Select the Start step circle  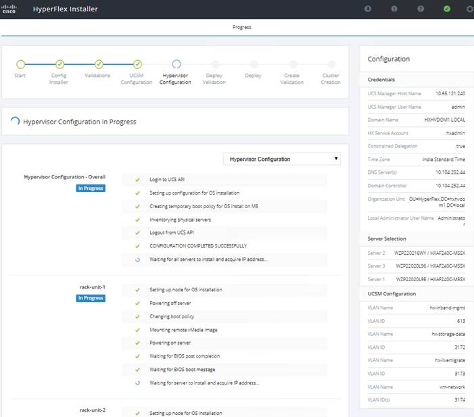click(20, 64)
